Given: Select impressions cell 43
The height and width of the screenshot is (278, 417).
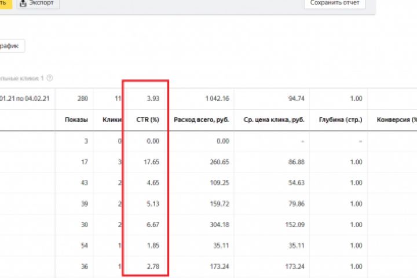Looking at the screenshot, I should coord(85,183).
